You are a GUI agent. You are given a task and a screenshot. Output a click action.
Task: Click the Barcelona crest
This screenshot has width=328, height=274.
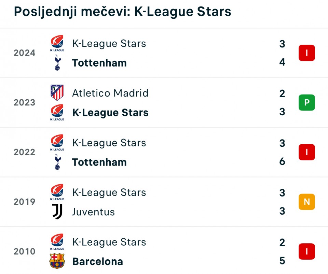(57, 261)
